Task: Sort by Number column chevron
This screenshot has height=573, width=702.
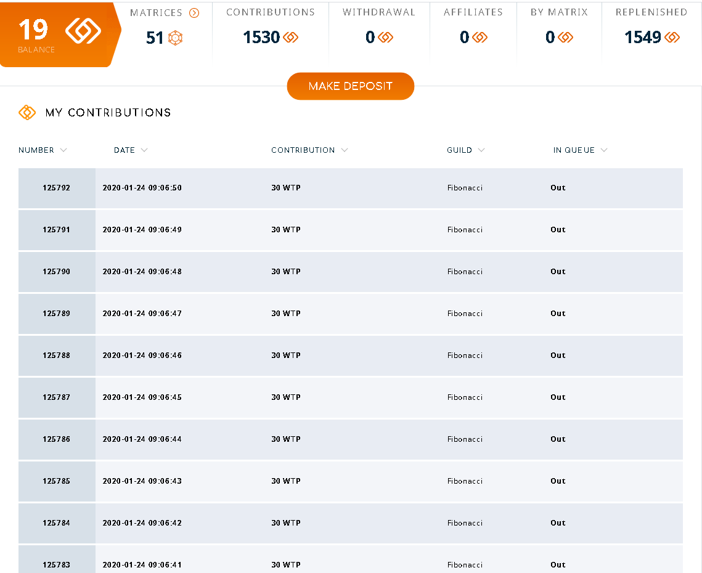Action: 63,150
